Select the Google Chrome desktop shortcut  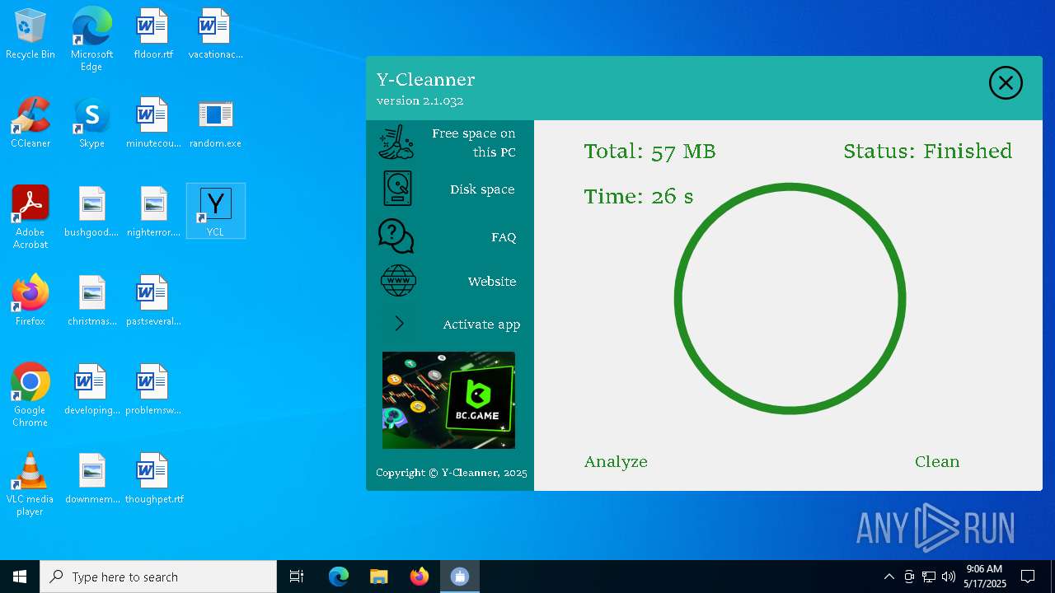30,395
